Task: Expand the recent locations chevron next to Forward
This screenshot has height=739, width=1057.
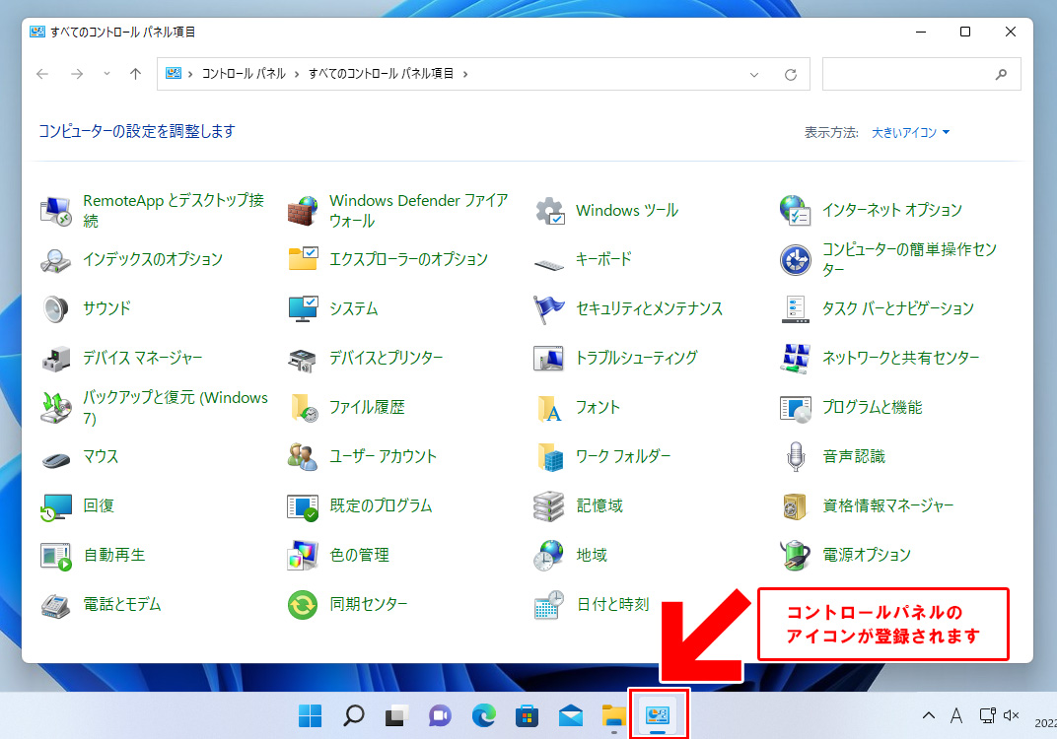Action: coord(106,74)
